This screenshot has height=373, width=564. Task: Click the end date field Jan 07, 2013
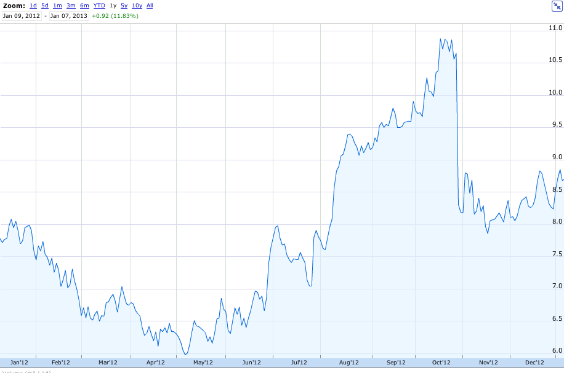tap(69, 16)
